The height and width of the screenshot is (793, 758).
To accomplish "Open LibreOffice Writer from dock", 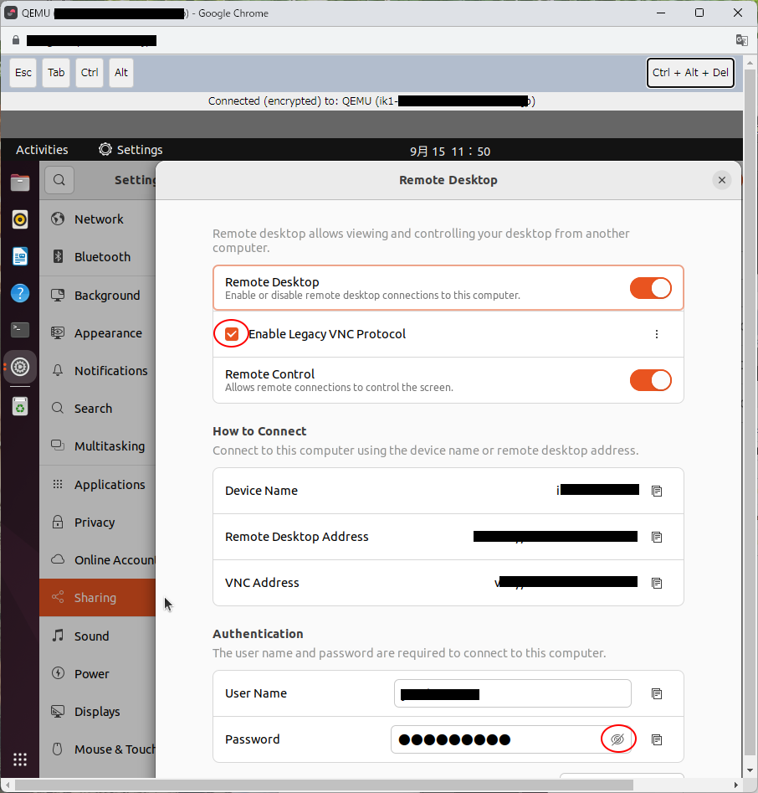I will coord(20,256).
